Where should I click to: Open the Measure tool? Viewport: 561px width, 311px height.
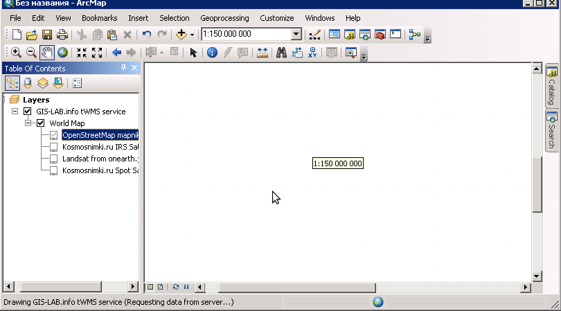coord(262,53)
